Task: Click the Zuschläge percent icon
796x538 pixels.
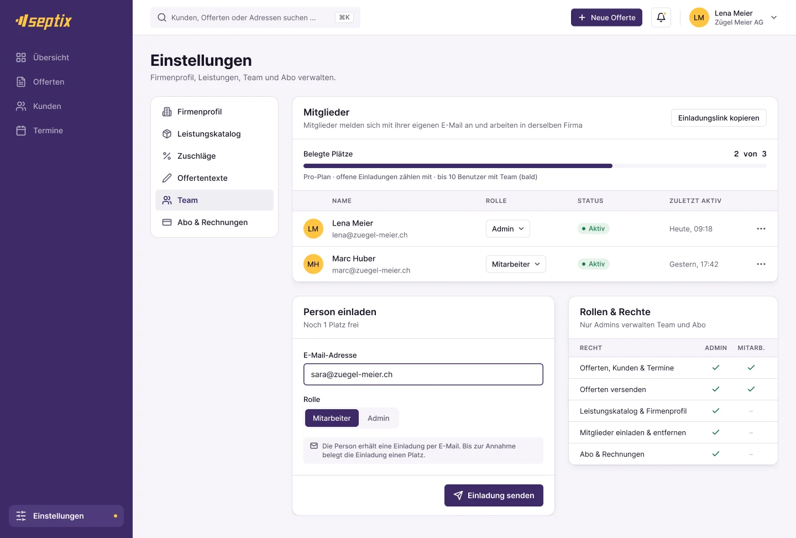Action: pos(167,156)
